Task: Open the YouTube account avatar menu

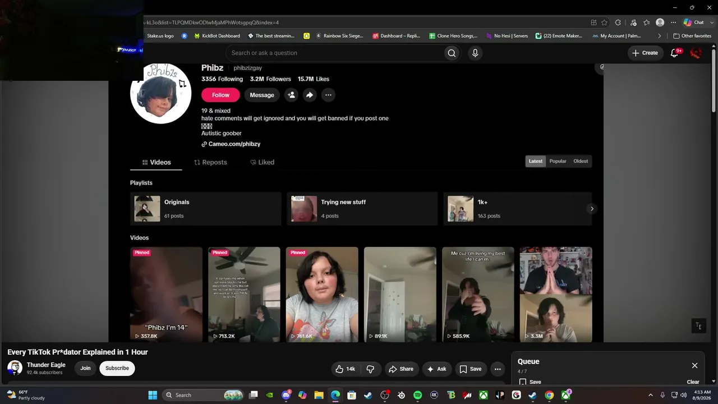Action: click(x=696, y=53)
